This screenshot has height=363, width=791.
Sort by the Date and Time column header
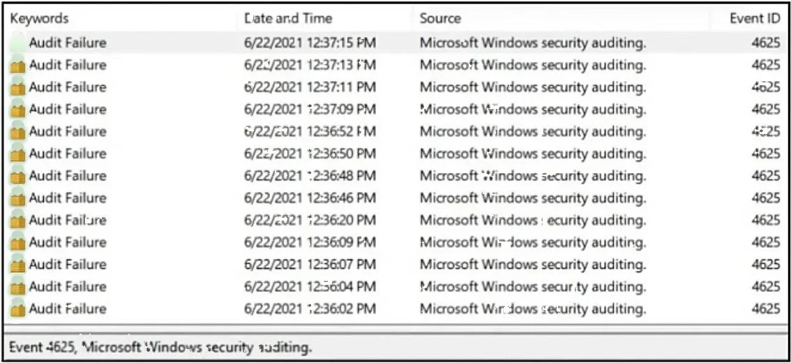(288, 19)
